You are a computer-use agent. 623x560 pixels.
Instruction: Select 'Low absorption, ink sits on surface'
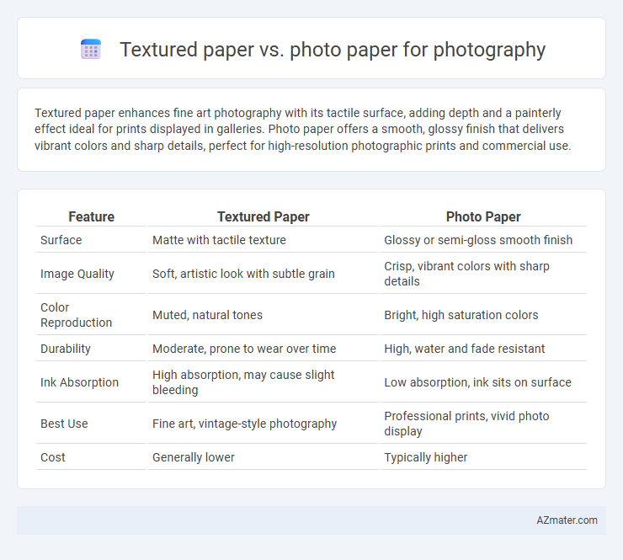tap(477, 382)
